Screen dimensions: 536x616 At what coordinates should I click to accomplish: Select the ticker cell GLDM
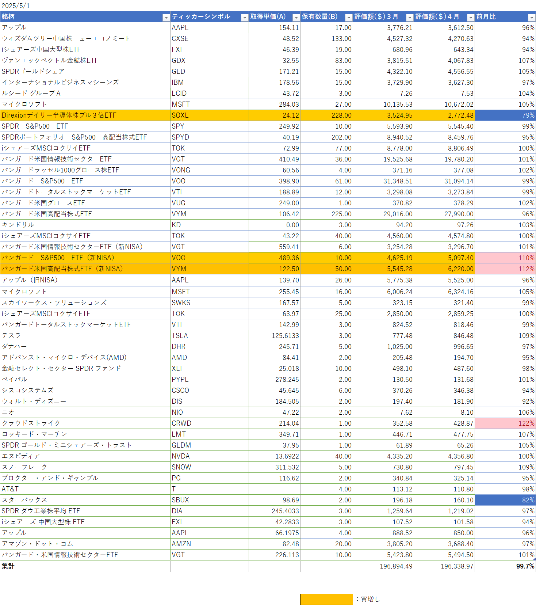click(x=210, y=445)
